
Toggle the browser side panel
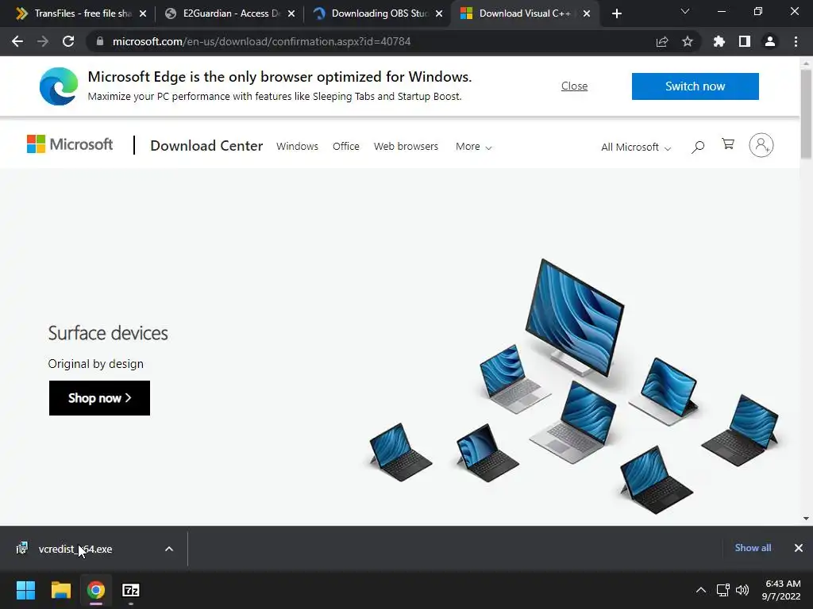pos(745,41)
